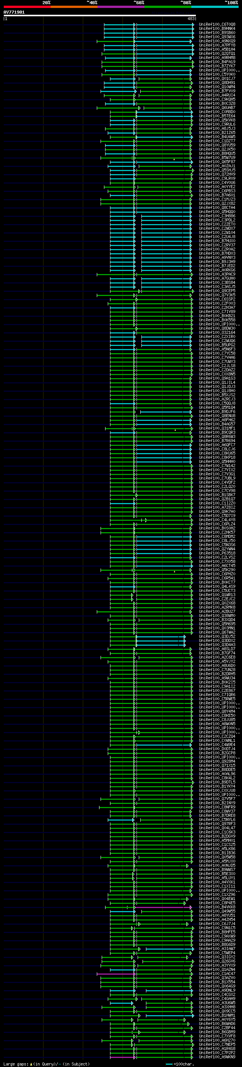This screenshot has width=242, height=1067.
Task: Select the UniRef100_C0M8D0 label
Action: coord(217,112)
